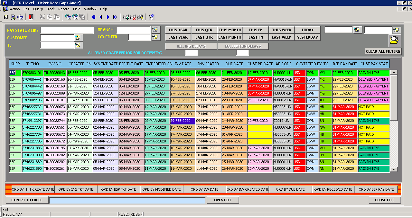
Task: Jump to last record with double-right arrow
Action: (x=115, y=17)
